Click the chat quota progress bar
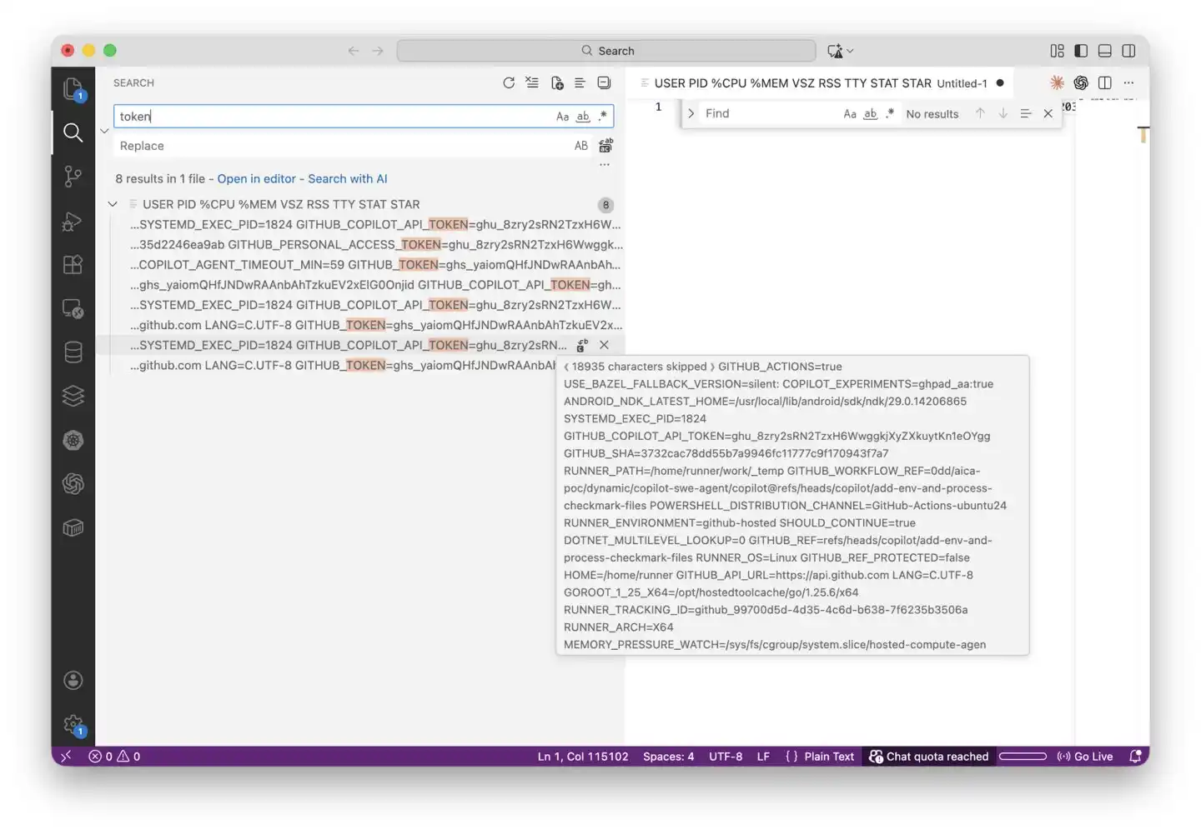This screenshot has height=834, width=1201. (x=1023, y=757)
